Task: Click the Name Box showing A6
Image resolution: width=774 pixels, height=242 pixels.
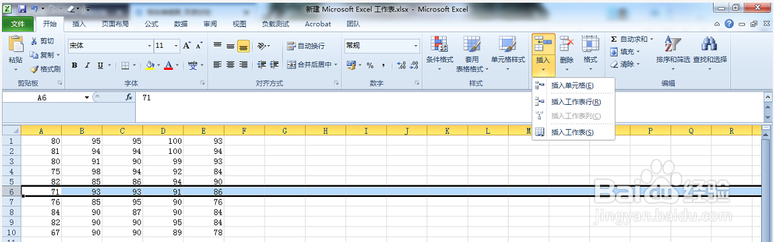Action: point(42,97)
